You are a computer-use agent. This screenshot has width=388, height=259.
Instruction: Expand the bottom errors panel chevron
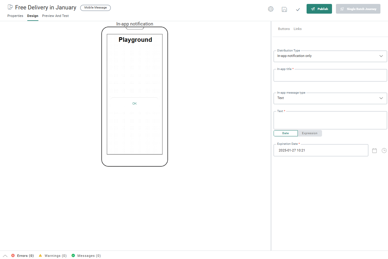pos(5,256)
